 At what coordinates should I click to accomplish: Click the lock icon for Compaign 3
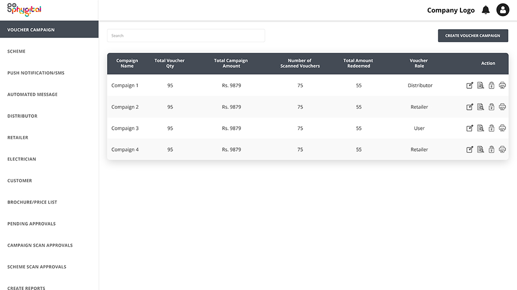pyautogui.click(x=491, y=128)
